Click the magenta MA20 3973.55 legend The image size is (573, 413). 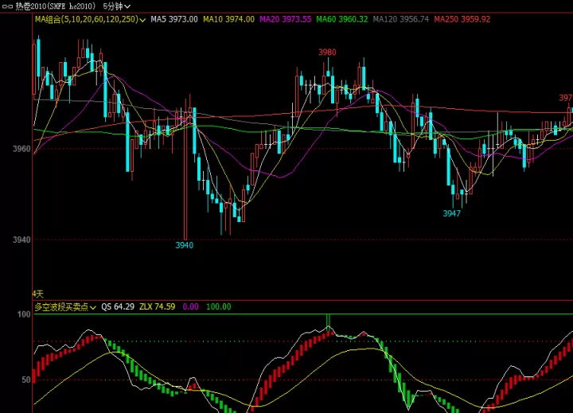pyautogui.click(x=286, y=19)
